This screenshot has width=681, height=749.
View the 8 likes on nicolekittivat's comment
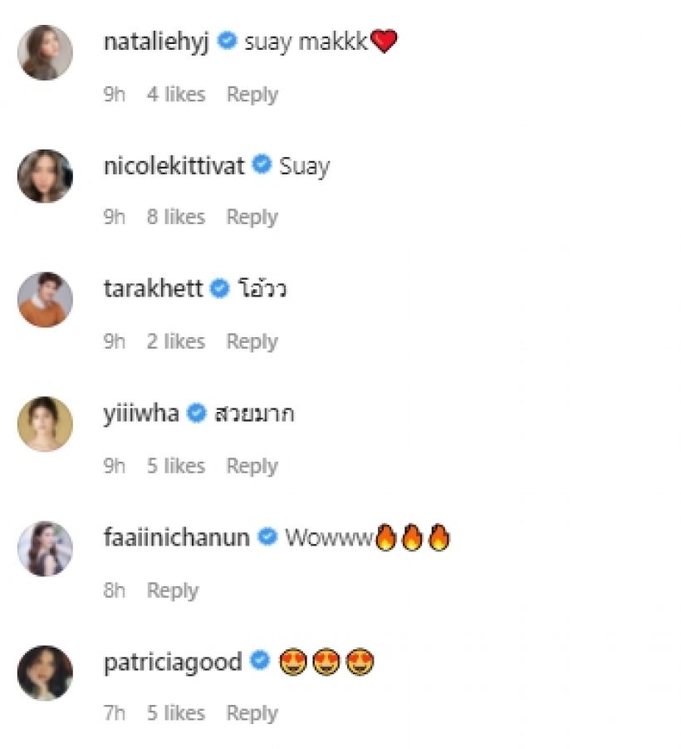click(x=176, y=218)
